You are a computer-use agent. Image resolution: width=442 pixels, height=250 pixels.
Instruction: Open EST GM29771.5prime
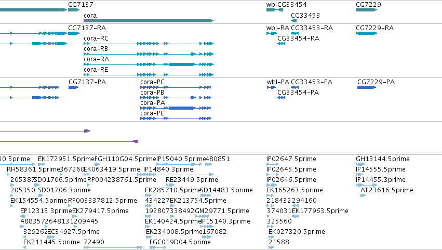222,212
